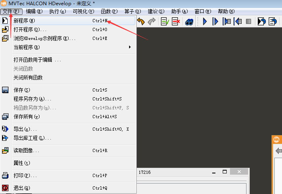The width and height of the screenshot is (282, 194).
Task: Click the Step over icon
Action: [x=215, y=21]
